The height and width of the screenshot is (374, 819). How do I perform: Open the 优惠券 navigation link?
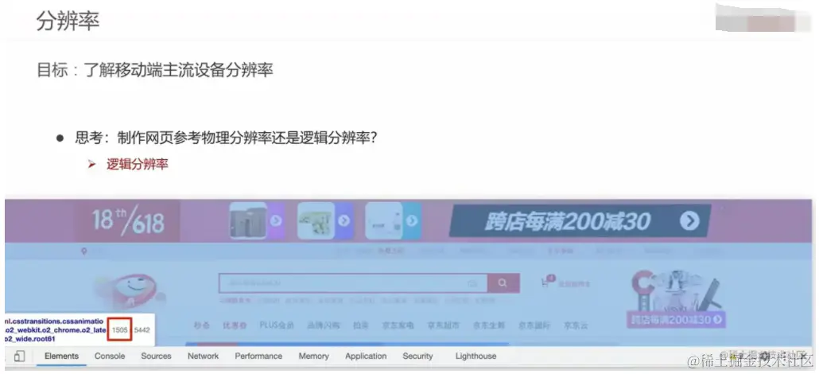[x=235, y=325]
